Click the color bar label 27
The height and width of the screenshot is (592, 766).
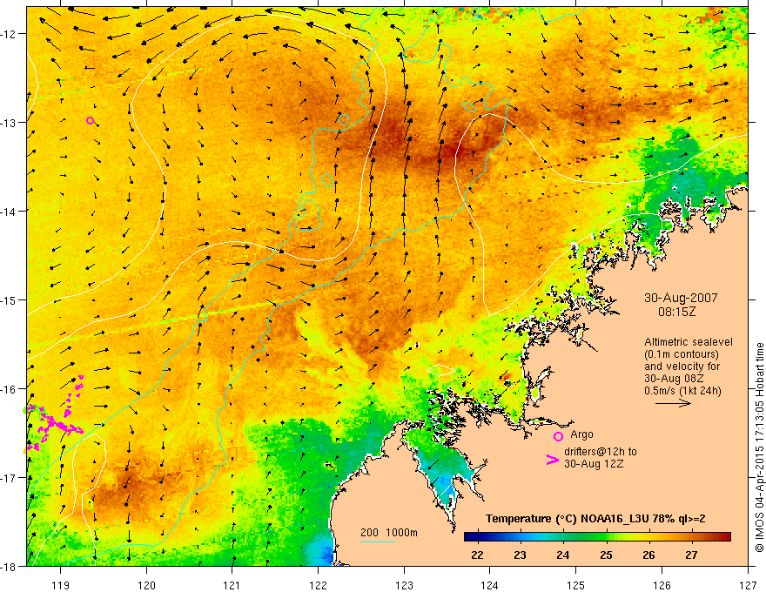coord(691,555)
